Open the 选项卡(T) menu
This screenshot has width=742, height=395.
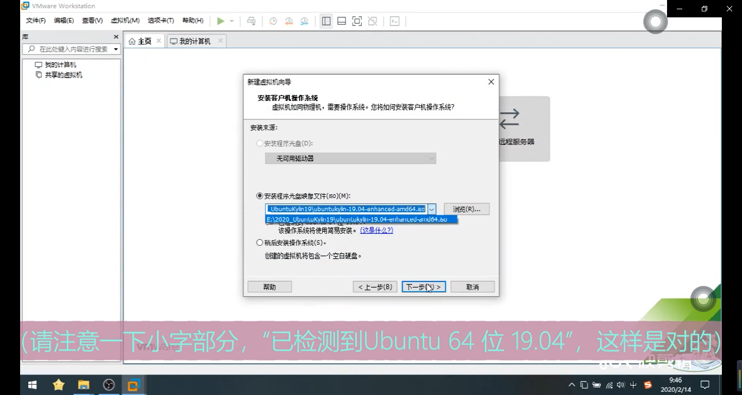(x=161, y=21)
